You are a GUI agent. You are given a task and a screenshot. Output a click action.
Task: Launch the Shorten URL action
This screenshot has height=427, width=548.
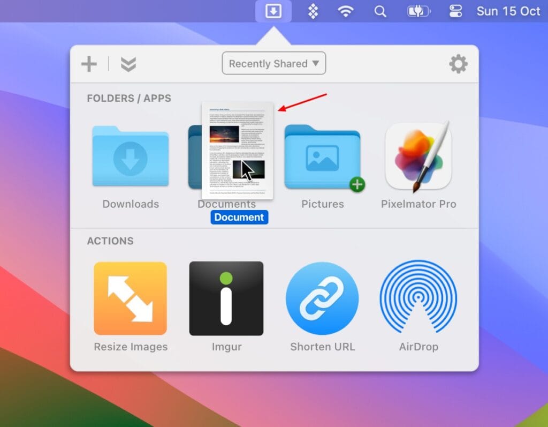(x=322, y=298)
